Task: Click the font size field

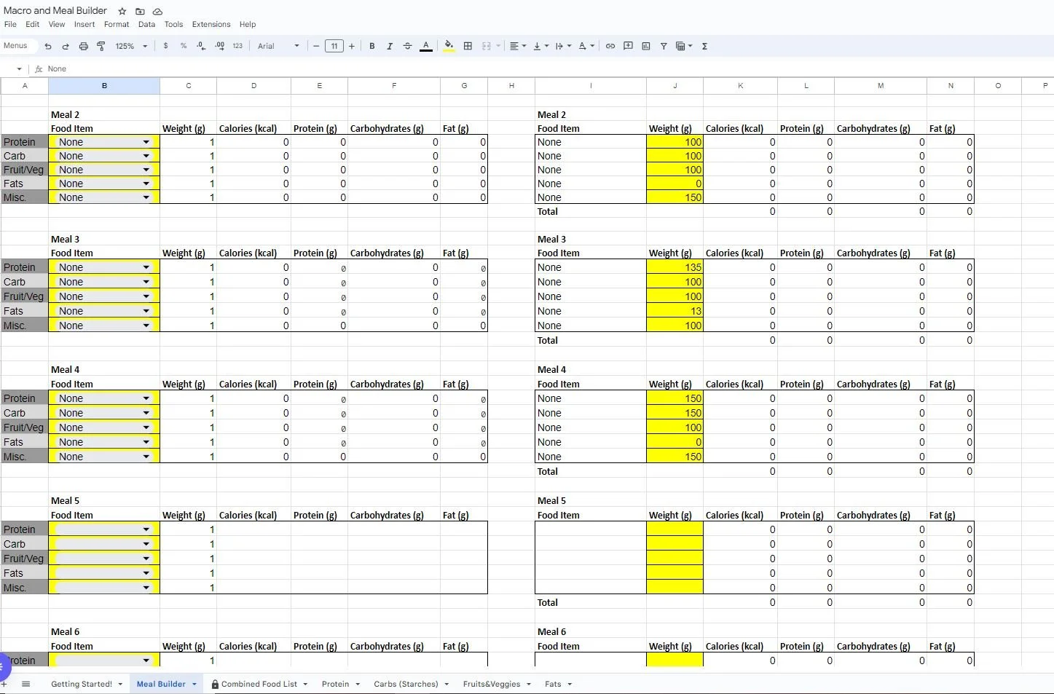Action: pyautogui.click(x=334, y=46)
